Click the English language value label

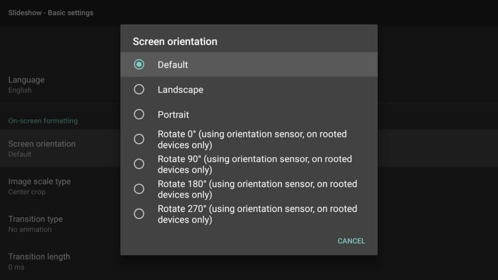(20, 90)
